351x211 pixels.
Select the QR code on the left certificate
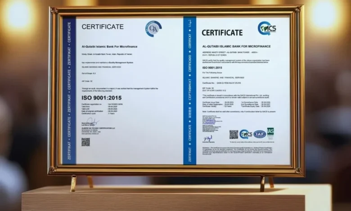click(85, 142)
